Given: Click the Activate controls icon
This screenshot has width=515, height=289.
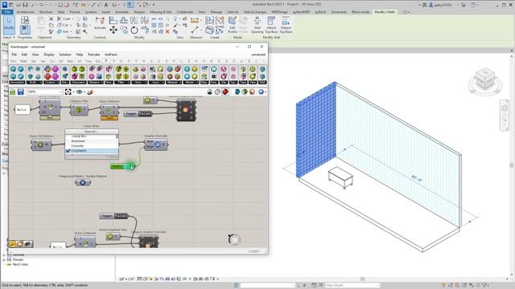Looking at the screenshot, I should pos(100,23).
